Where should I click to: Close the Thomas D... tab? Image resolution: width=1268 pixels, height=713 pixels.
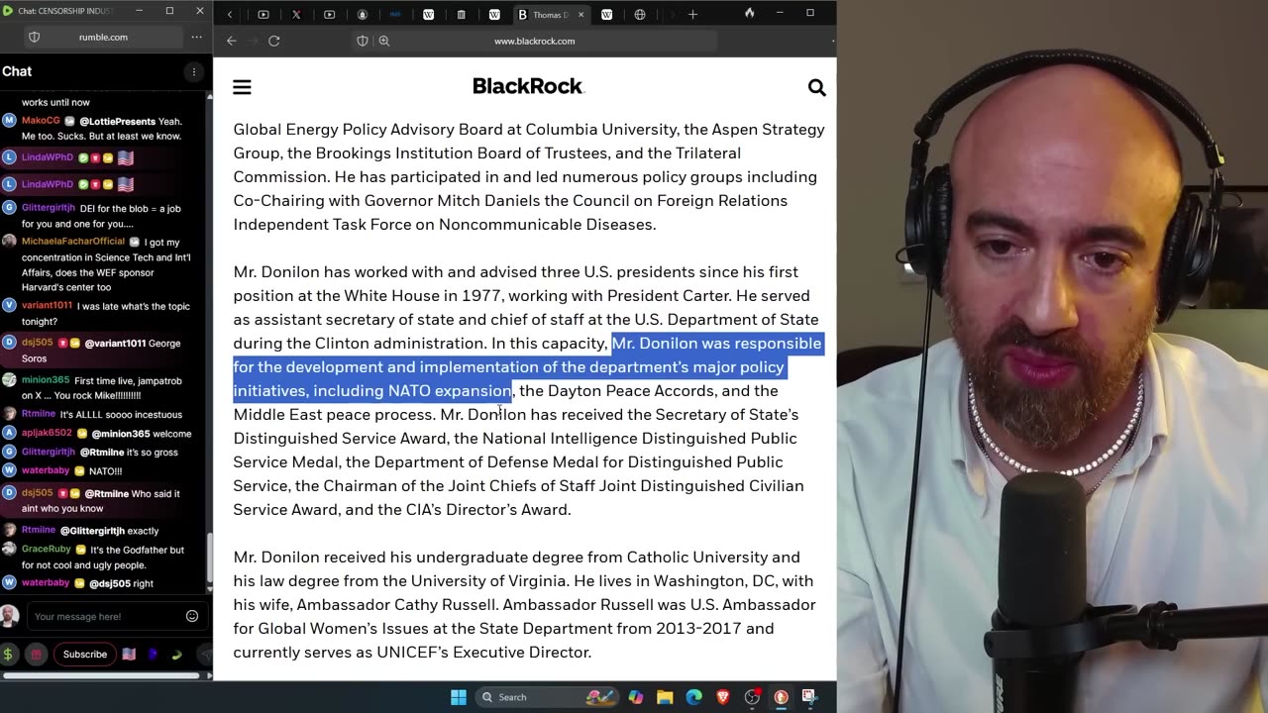pyautogui.click(x=581, y=15)
